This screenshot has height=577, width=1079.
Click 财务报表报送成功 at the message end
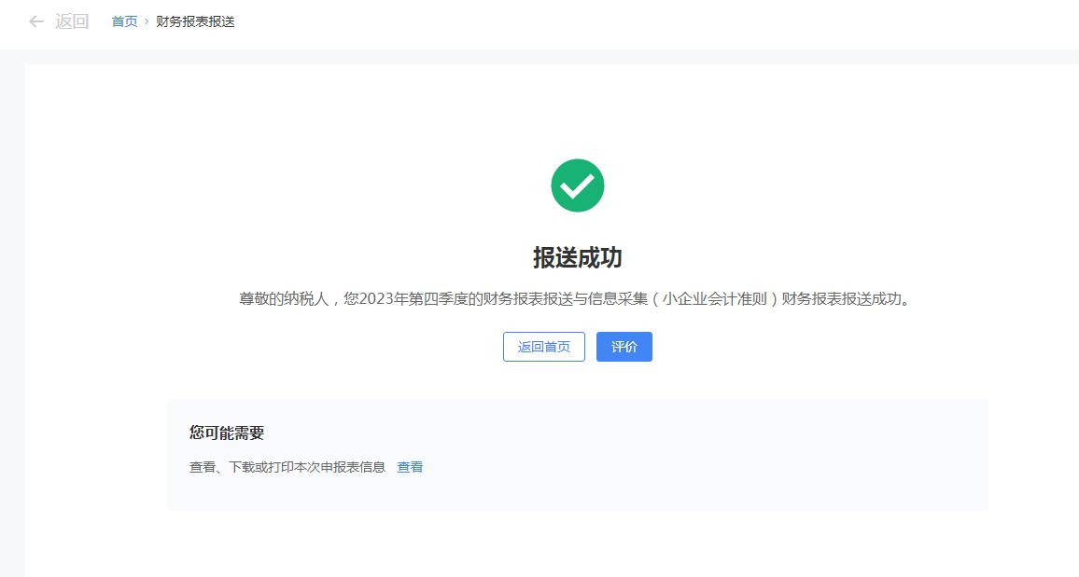[x=840, y=299]
